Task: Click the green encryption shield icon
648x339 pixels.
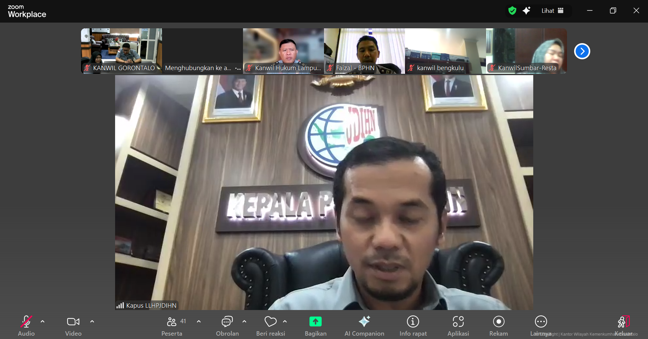Action: coord(512,11)
